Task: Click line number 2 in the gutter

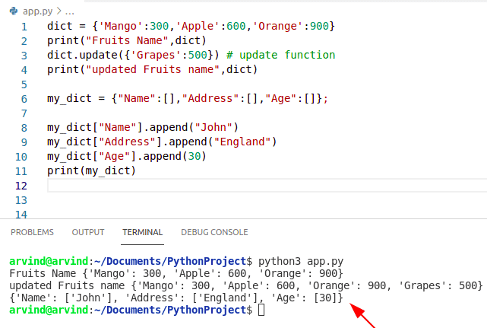Action: (x=24, y=41)
